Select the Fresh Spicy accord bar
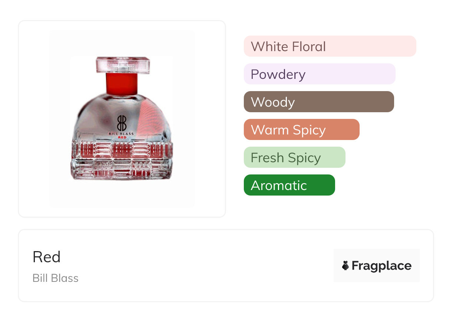452x320 pixels. tap(295, 157)
